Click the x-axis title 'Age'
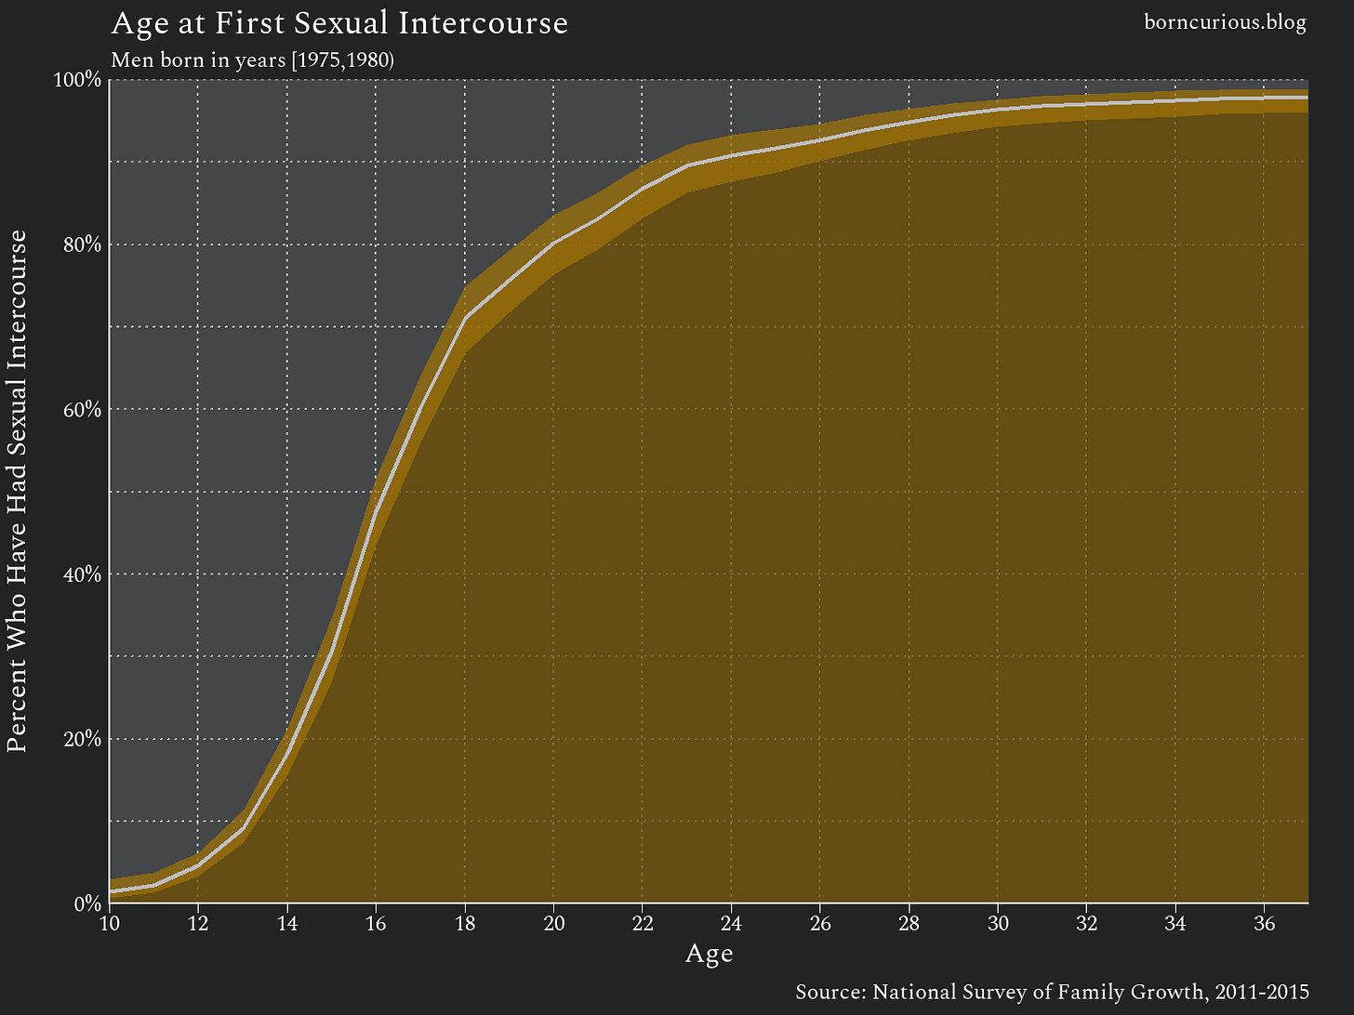1354x1015 pixels. point(709,955)
